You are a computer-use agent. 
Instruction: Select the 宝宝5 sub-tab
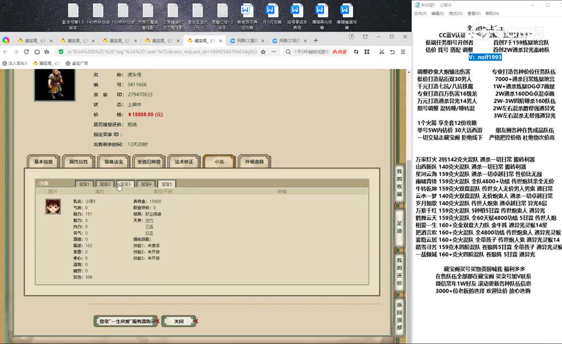tap(167, 184)
